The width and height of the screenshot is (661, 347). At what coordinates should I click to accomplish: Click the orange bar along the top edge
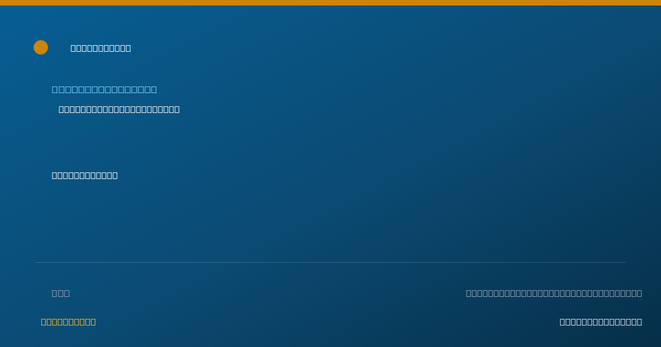[x=330, y=3]
